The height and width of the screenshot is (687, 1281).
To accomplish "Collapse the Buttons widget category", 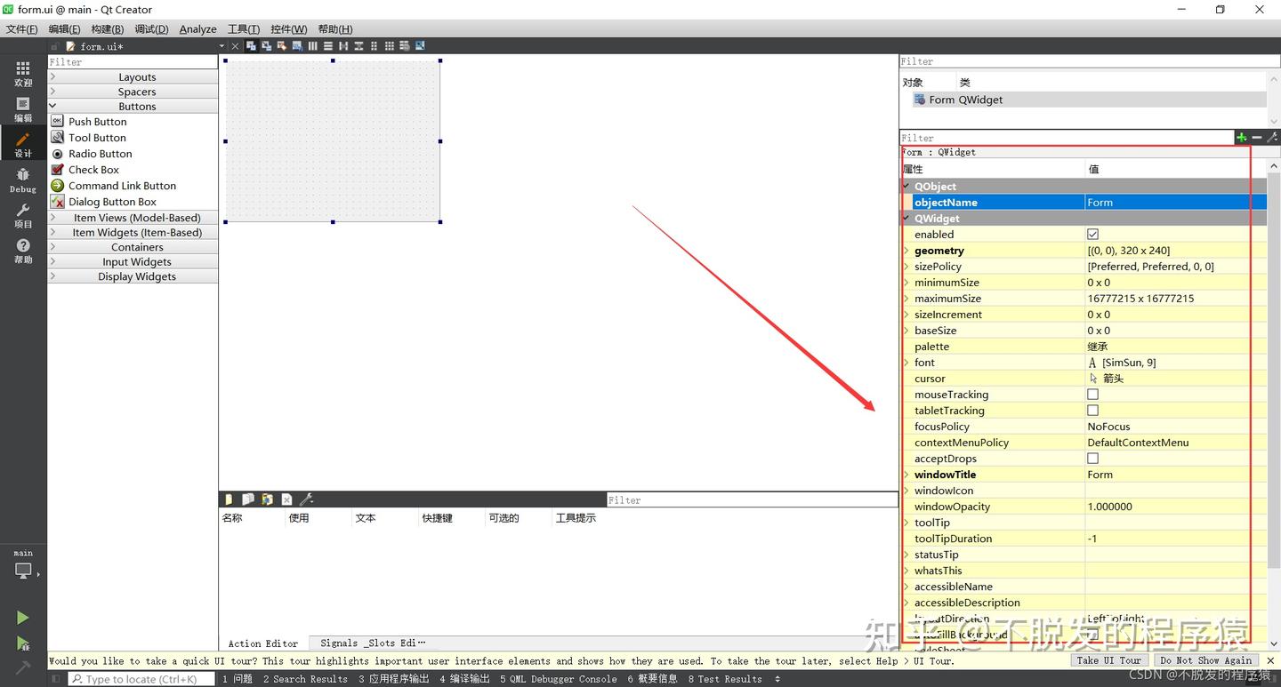I will (x=137, y=107).
